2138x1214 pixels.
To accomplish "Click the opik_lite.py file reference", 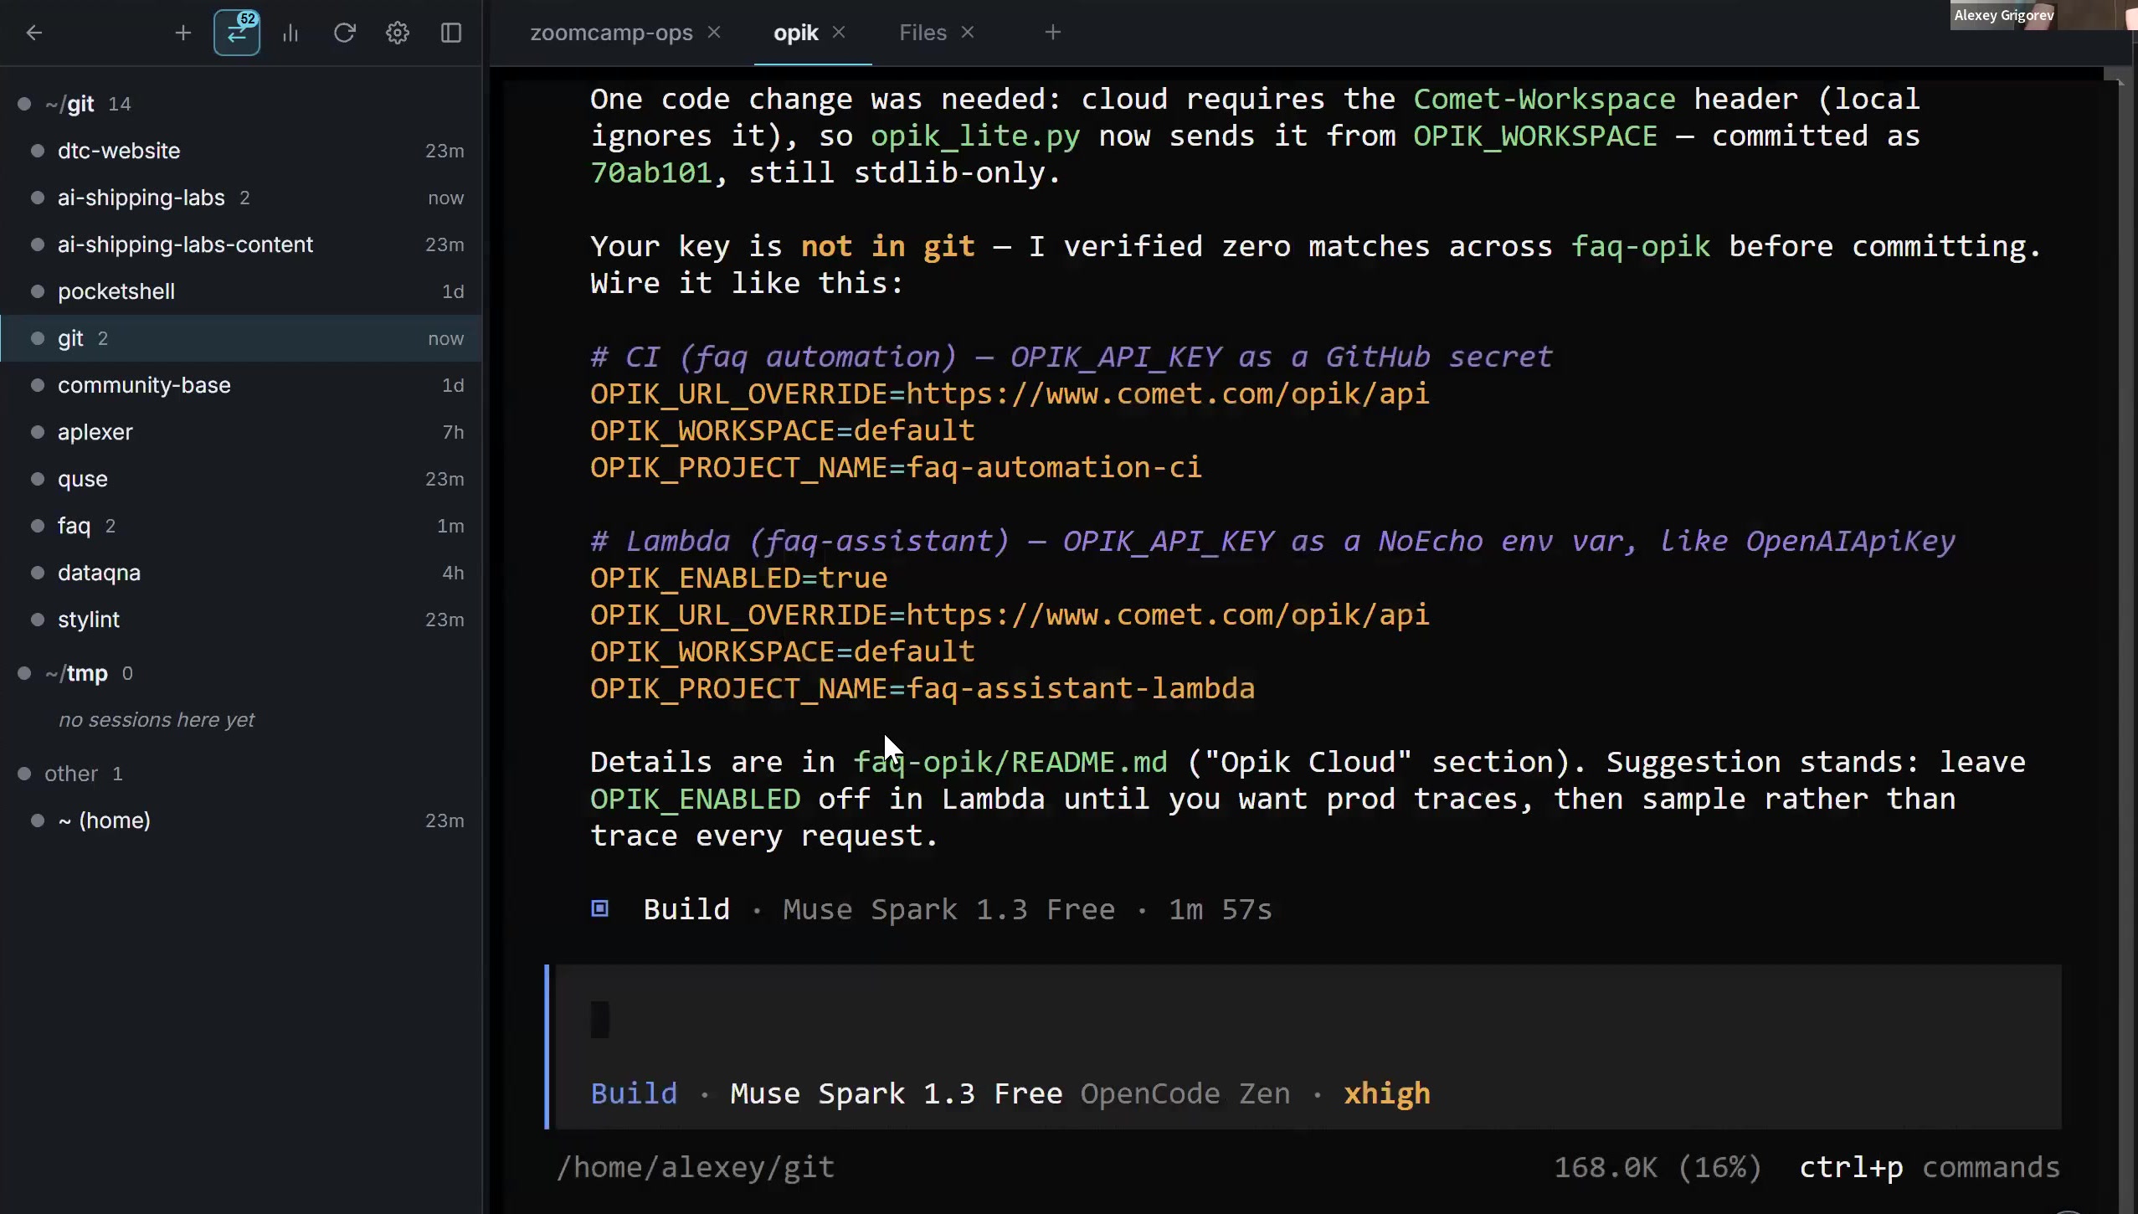I will (975, 136).
